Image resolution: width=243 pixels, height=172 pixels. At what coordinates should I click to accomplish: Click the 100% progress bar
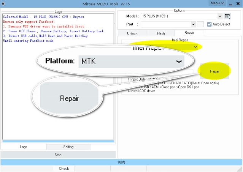[x=121, y=162]
